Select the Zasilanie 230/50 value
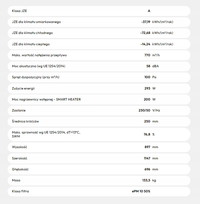Image resolution: width=200 pixels, height=204 pixels. pos(145,110)
